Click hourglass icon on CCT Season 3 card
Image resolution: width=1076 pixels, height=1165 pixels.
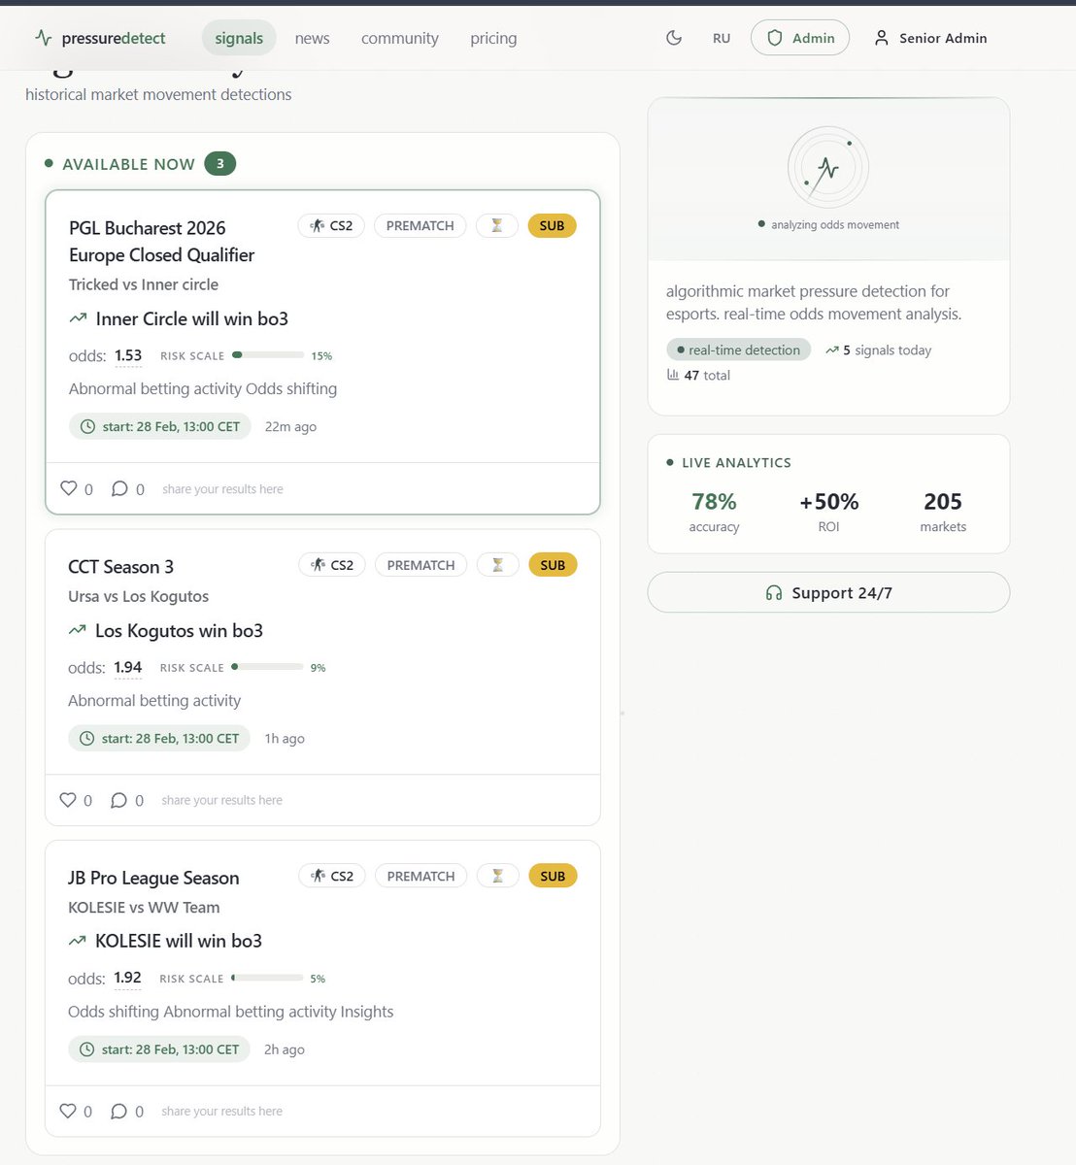pos(497,565)
